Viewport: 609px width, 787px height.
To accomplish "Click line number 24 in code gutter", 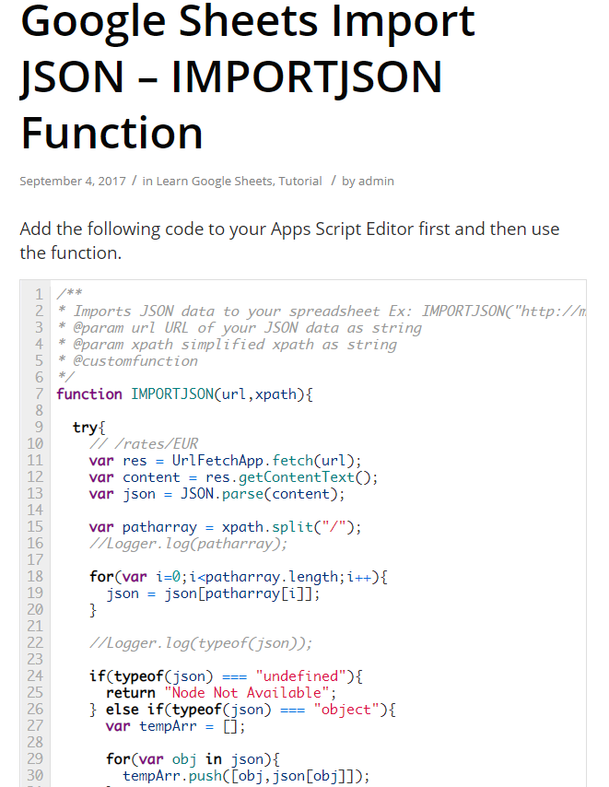I will click(x=35, y=676).
